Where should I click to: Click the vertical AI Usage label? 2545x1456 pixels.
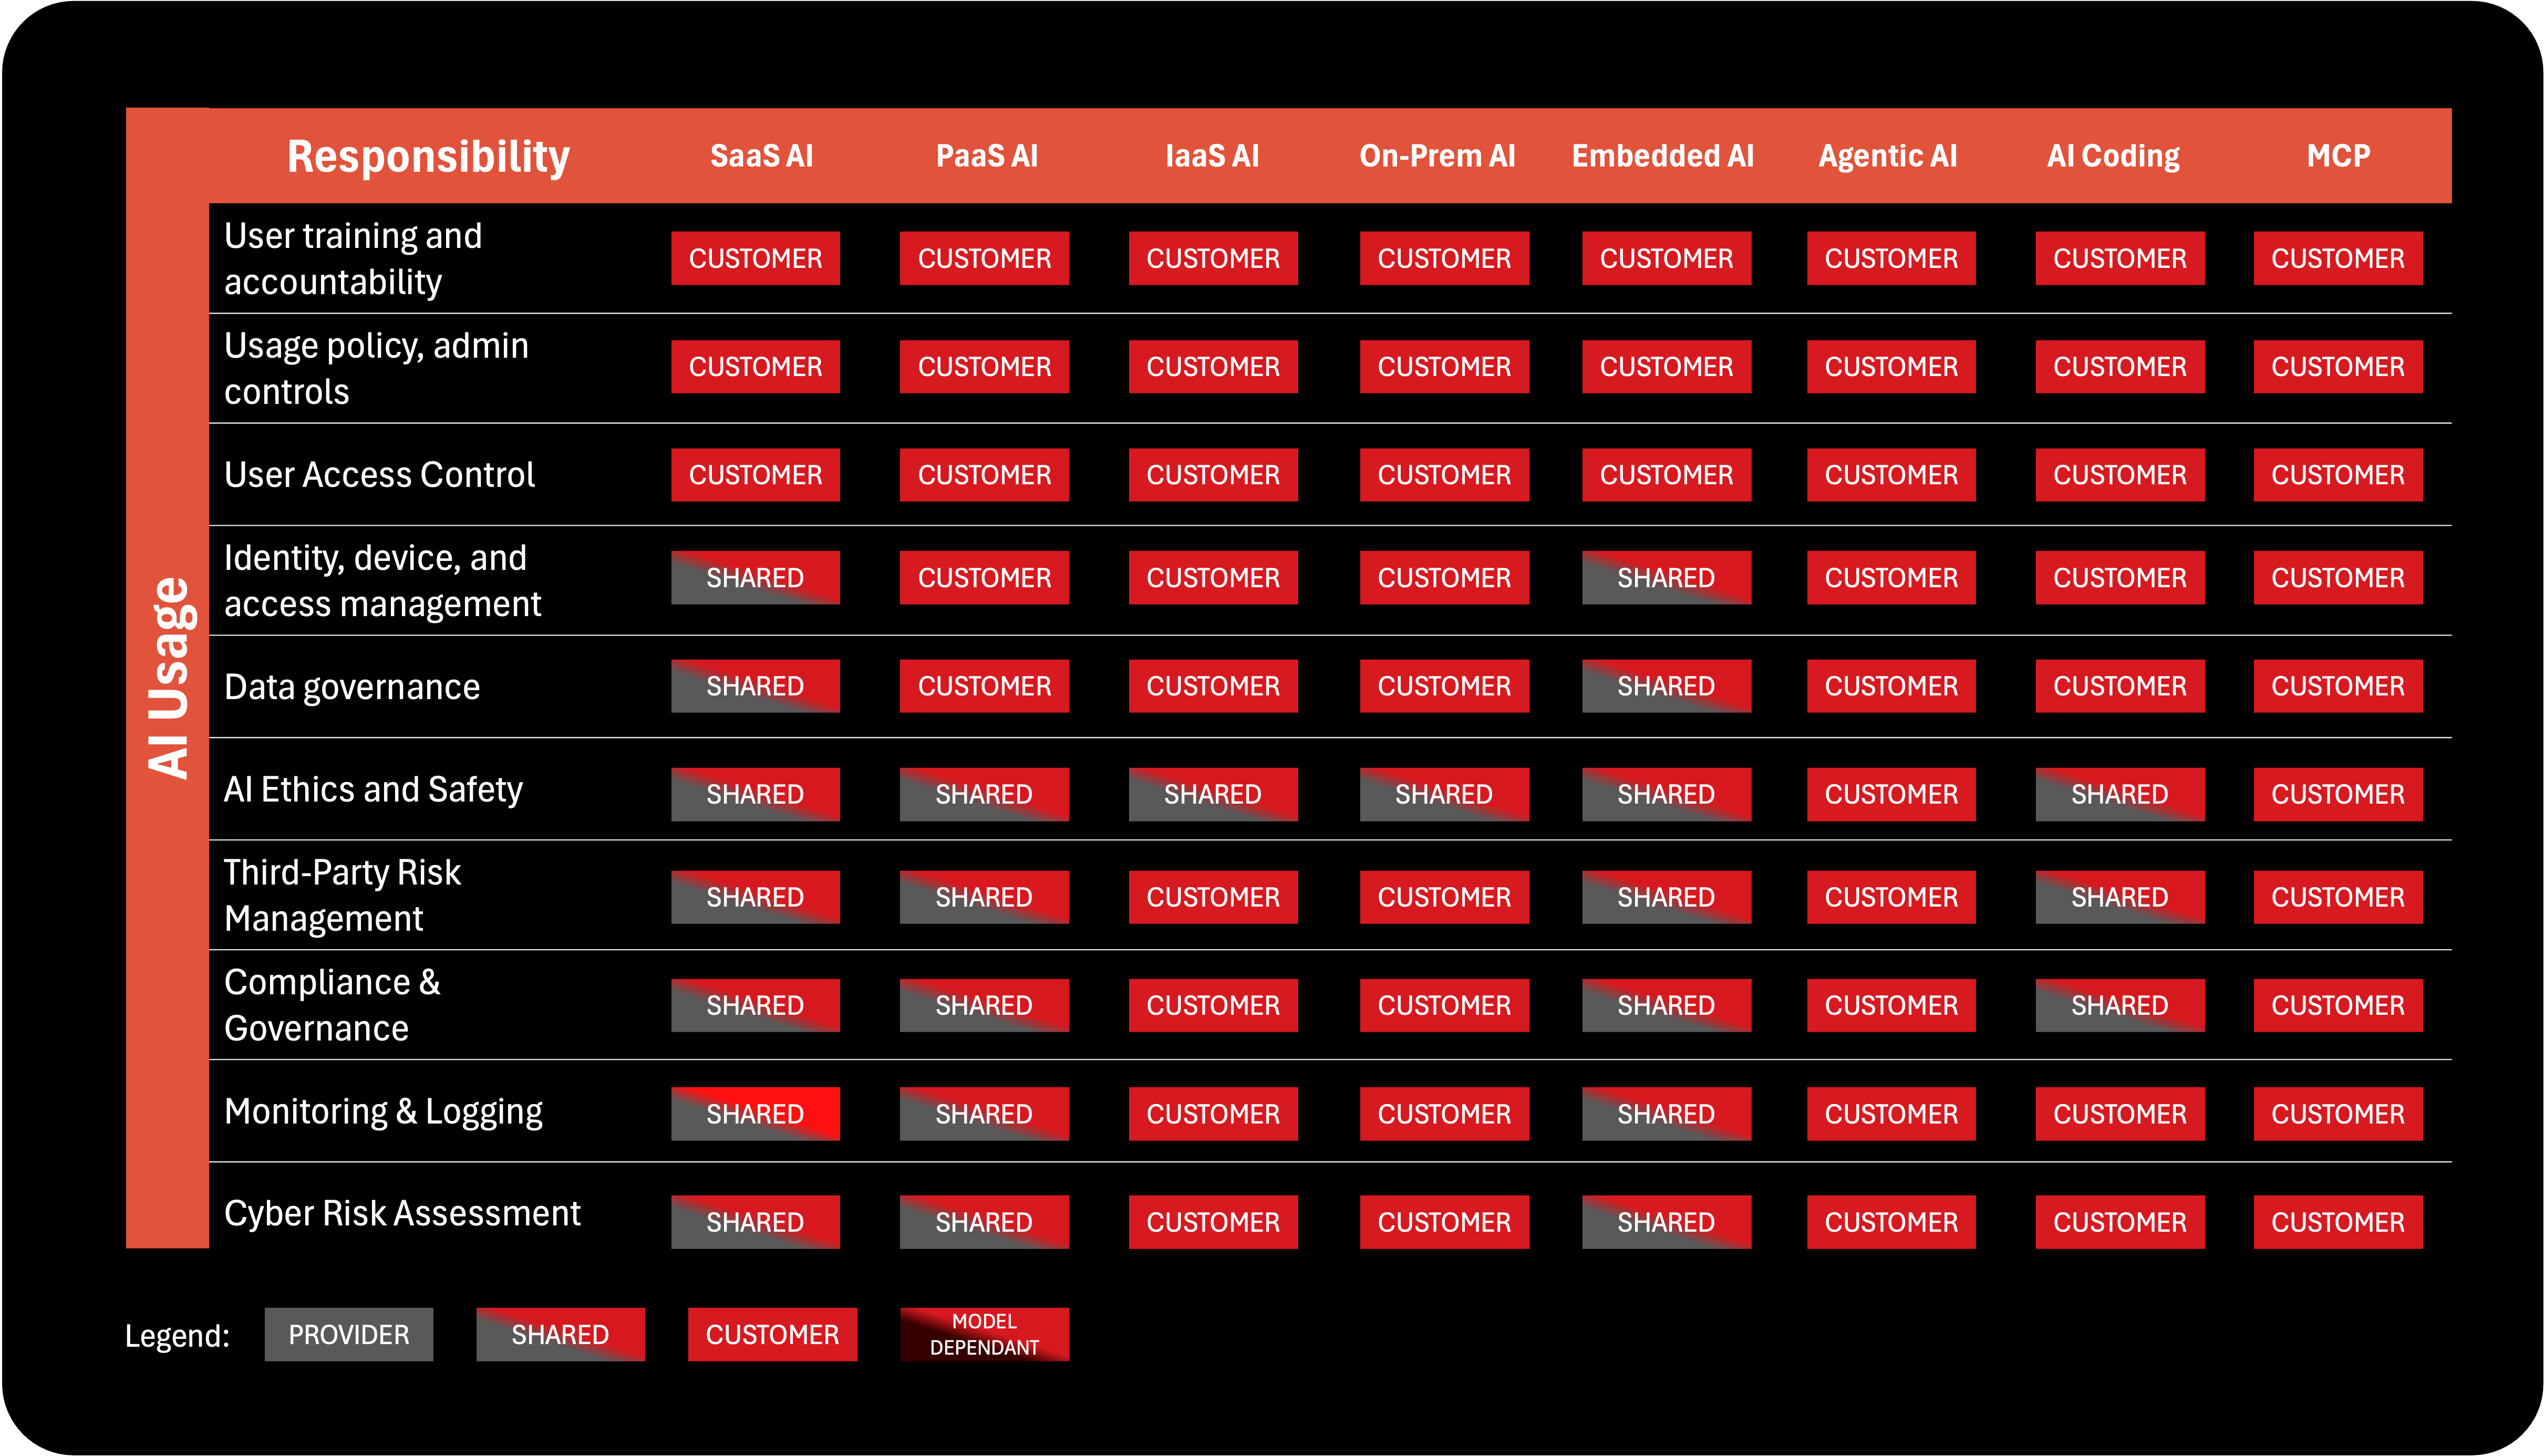(x=168, y=677)
